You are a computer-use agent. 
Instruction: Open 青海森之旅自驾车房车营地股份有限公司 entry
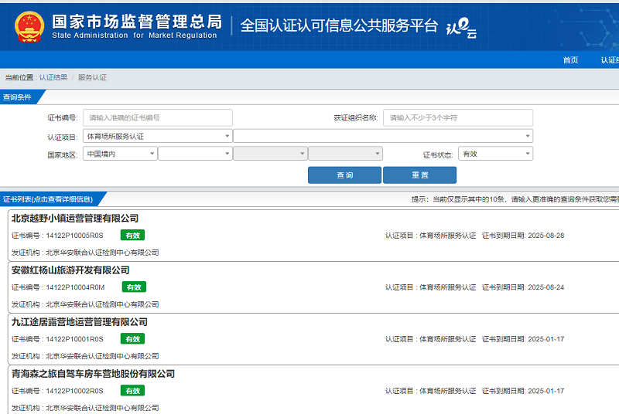click(93, 374)
